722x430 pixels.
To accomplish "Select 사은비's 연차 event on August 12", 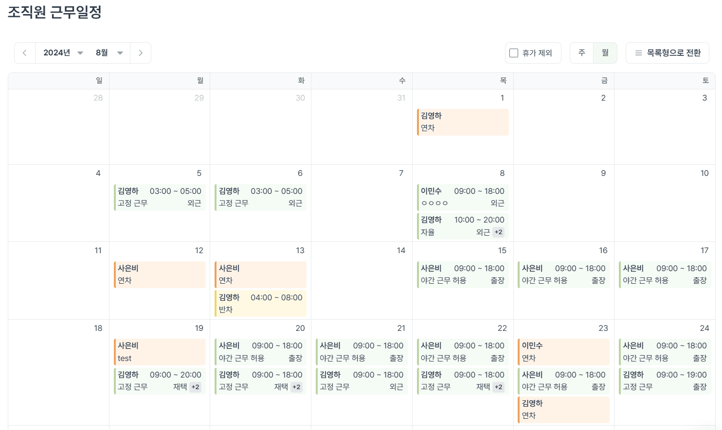I will [160, 275].
